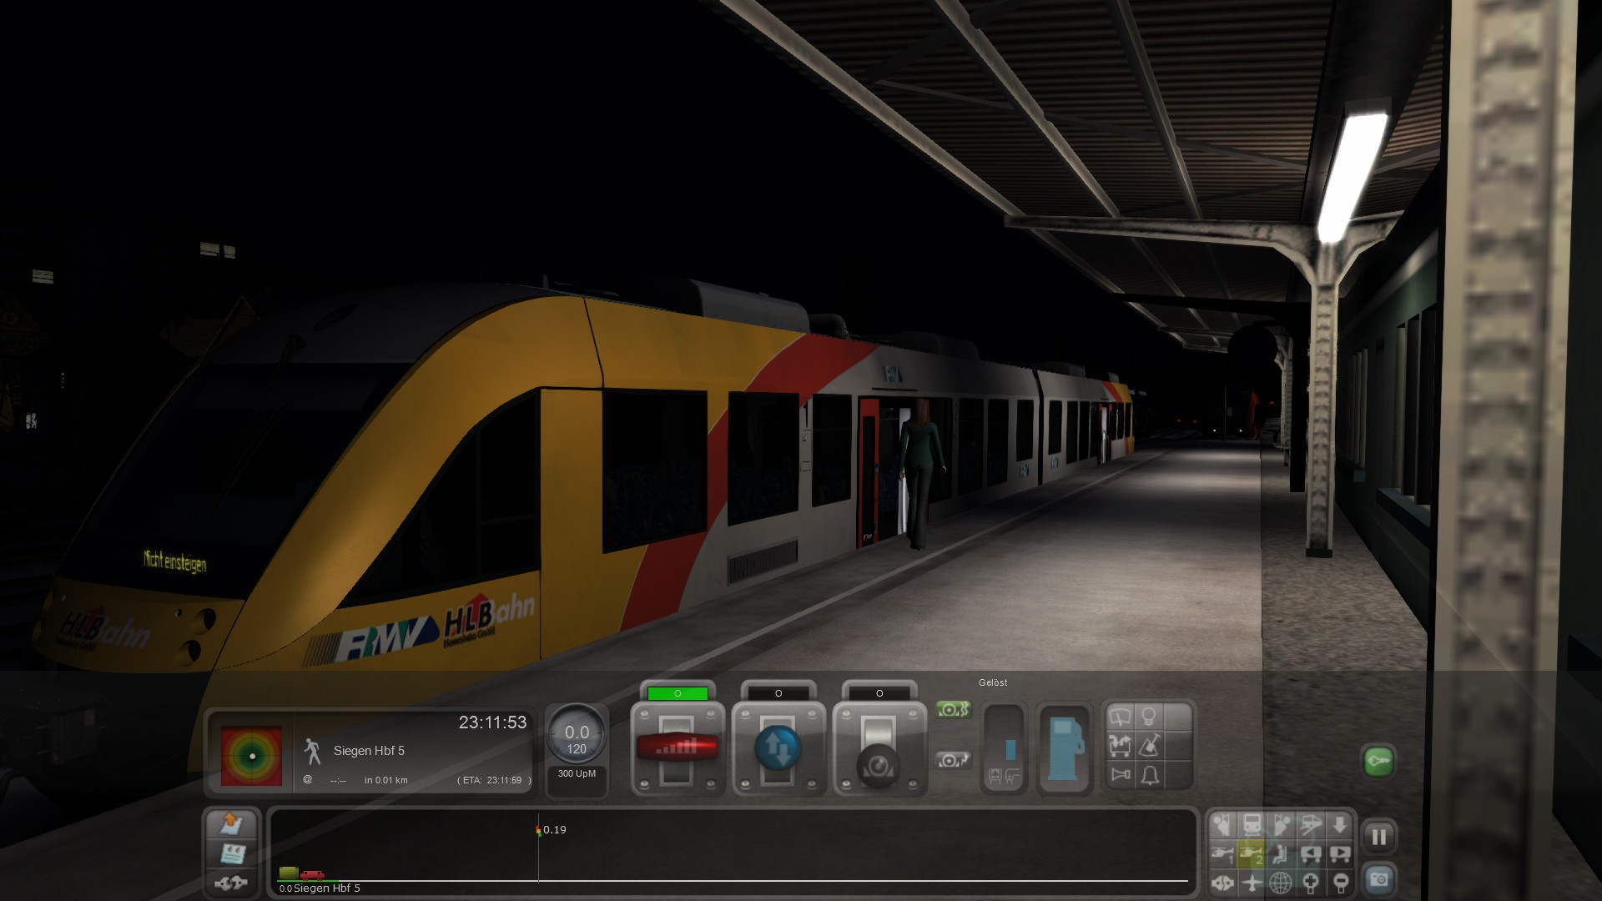Switch on headlights with bulb icon
The height and width of the screenshot is (901, 1602).
coord(1149,717)
